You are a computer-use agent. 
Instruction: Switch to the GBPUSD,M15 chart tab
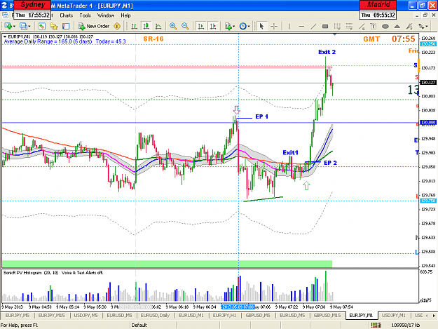(x=327, y=315)
